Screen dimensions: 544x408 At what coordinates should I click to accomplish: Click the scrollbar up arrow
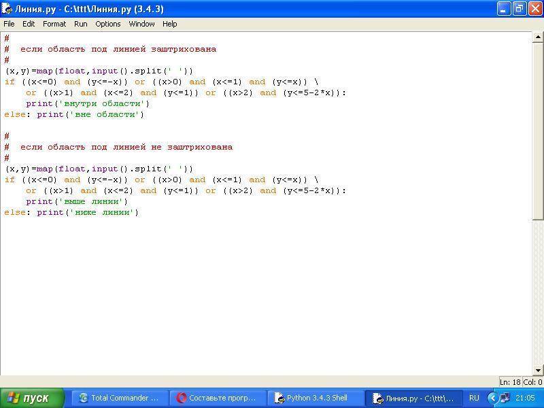point(538,37)
